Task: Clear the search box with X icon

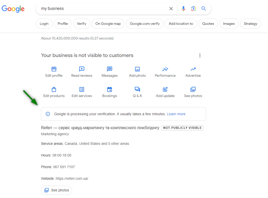Action: click(x=171, y=9)
